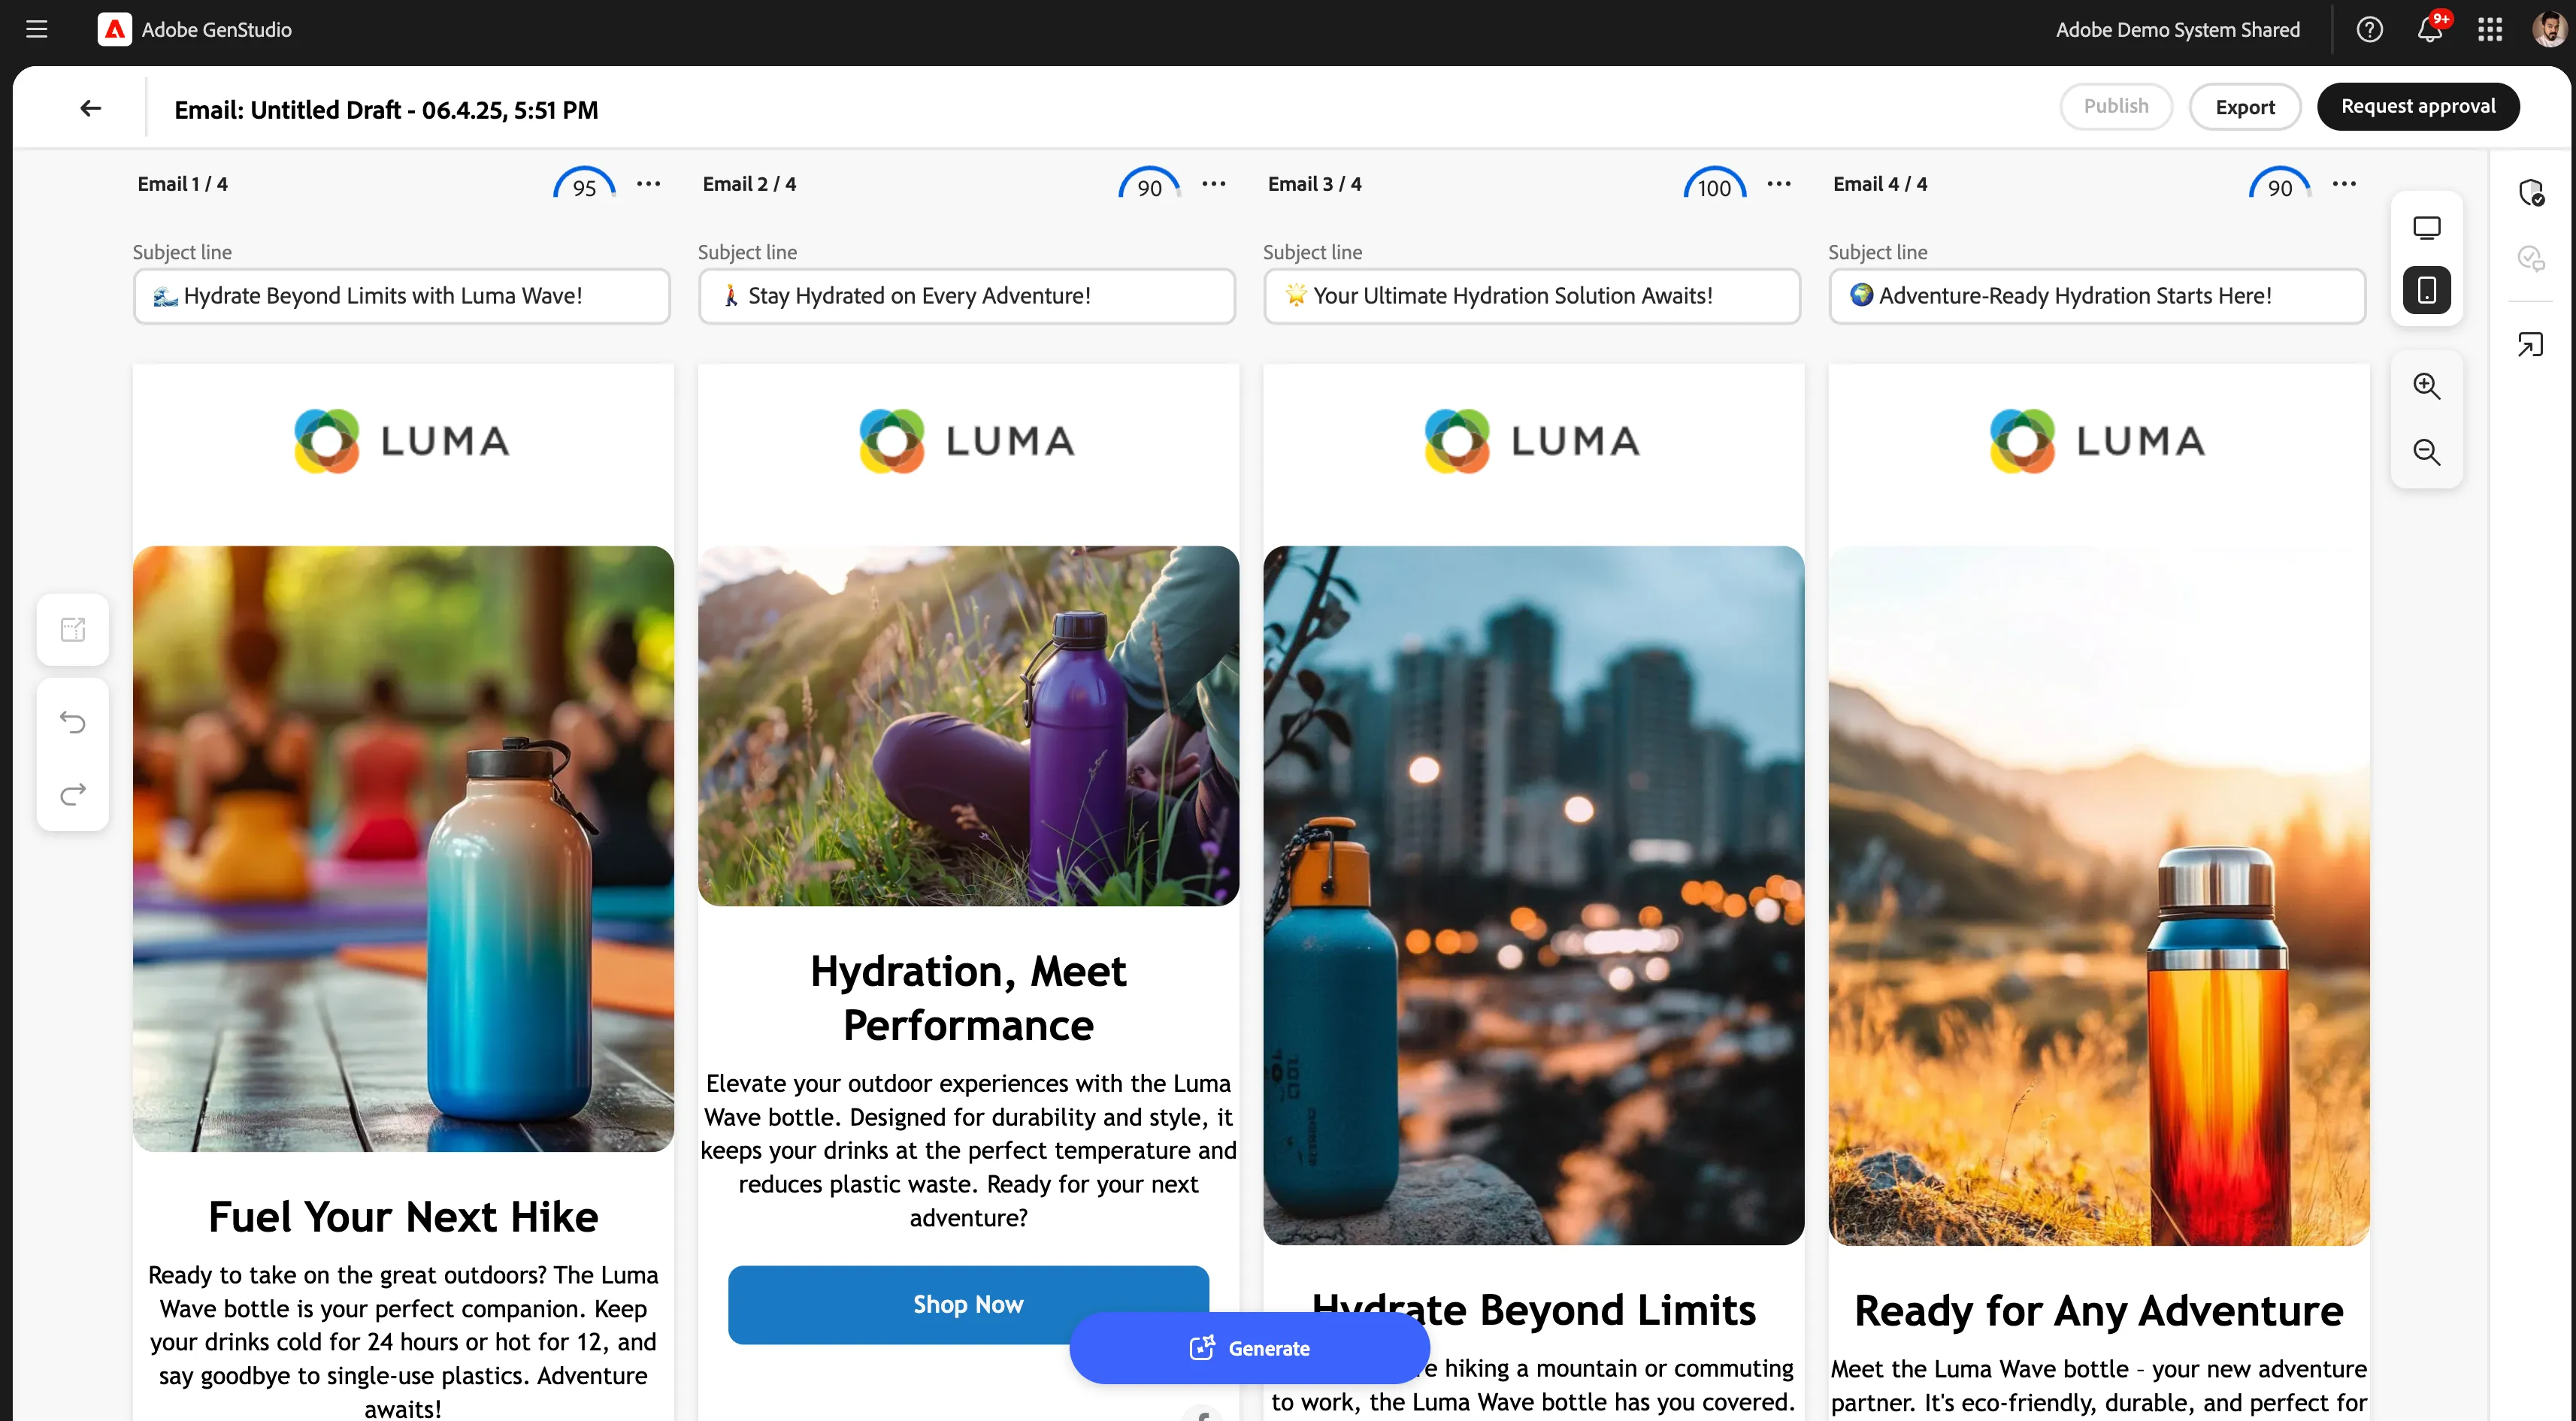This screenshot has width=2576, height=1421.
Task: Undo the last change
Action: coord(73,722)
